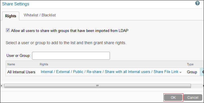The height and width of the screenshot is (103, 204).
Task: Click the Type column header
Action: [x=190, y=64]
